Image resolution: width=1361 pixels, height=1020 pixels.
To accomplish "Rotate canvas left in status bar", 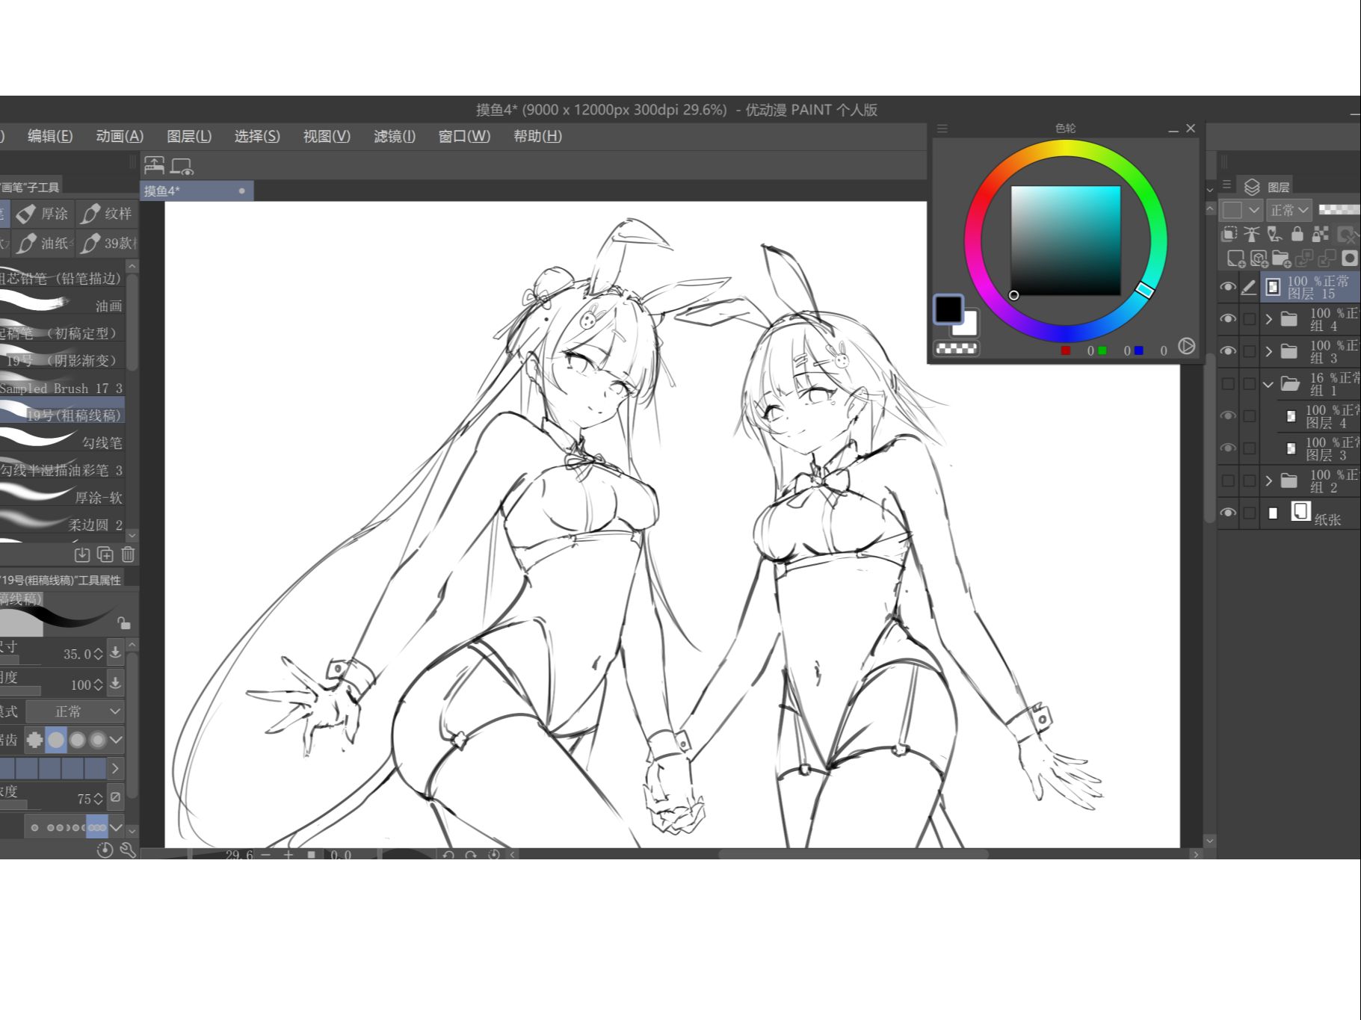I will tap(448, 854).
